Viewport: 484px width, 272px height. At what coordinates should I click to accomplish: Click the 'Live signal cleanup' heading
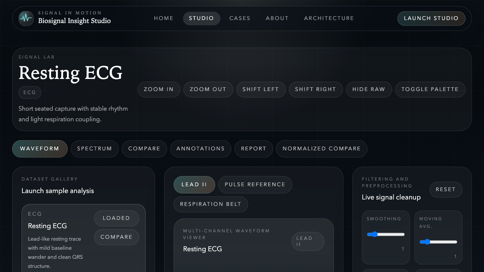(x=391, y=197)
